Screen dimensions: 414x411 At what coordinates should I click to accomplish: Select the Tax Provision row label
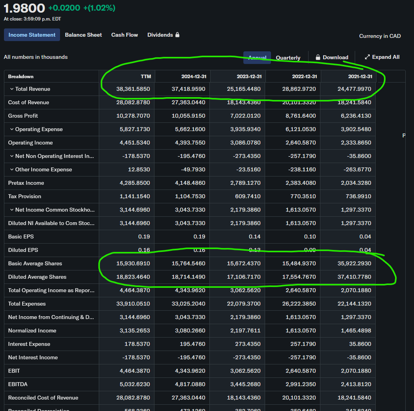24,196
